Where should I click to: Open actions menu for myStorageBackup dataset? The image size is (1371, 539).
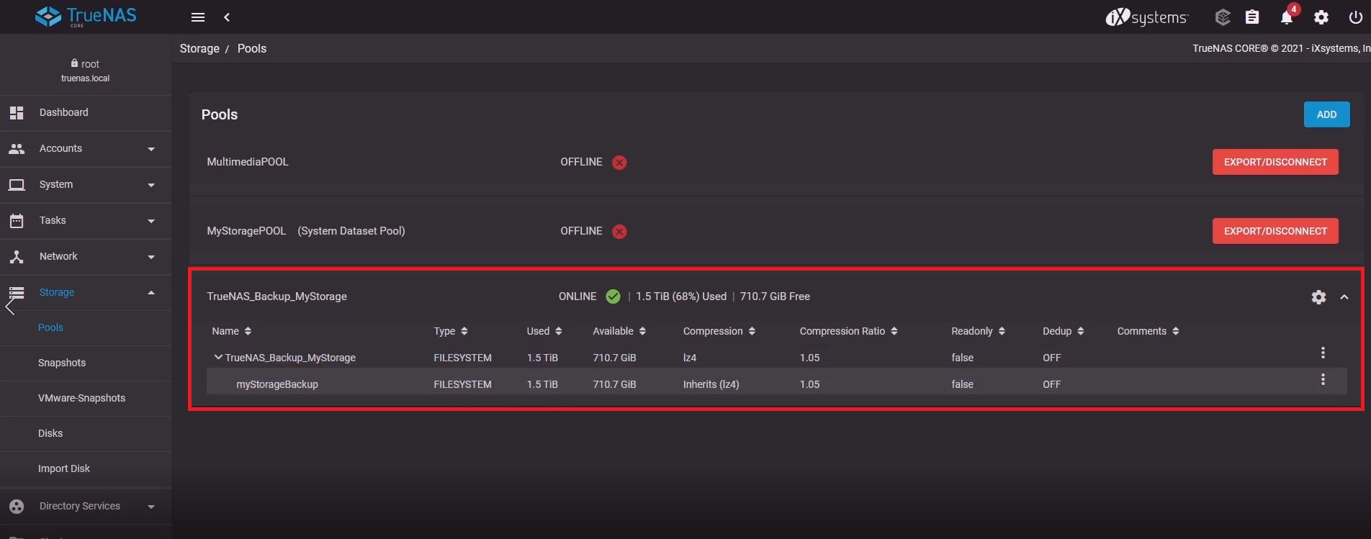[x=1323, y=379]
